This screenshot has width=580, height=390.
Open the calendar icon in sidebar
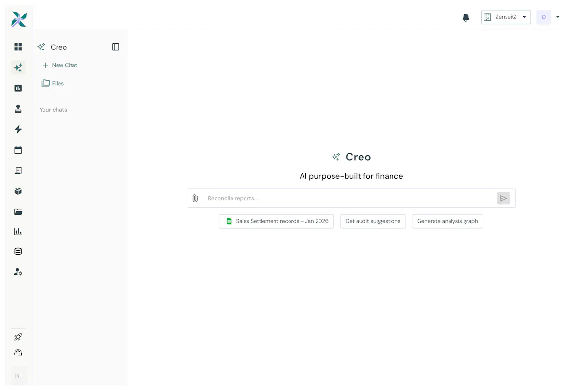[x=18, y=150]
